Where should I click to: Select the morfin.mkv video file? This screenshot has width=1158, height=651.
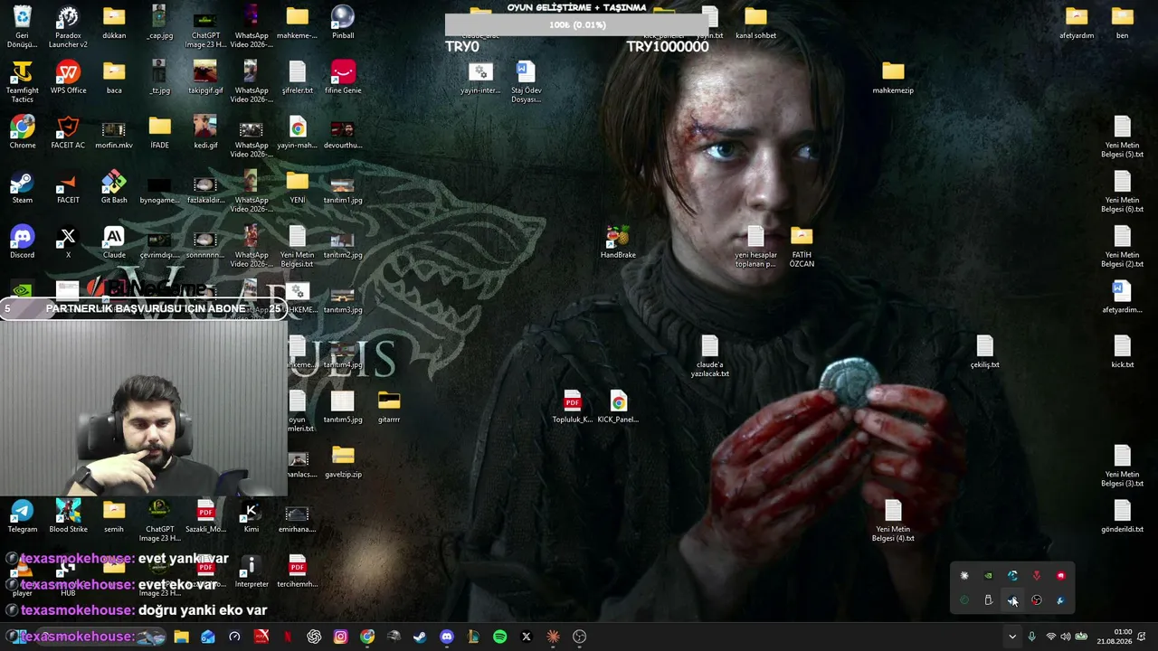[x=114, y=133]
